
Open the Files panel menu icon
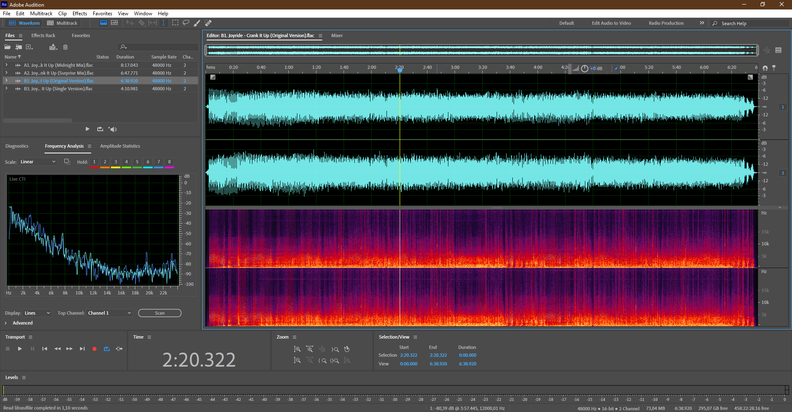(x=21, y=36)
